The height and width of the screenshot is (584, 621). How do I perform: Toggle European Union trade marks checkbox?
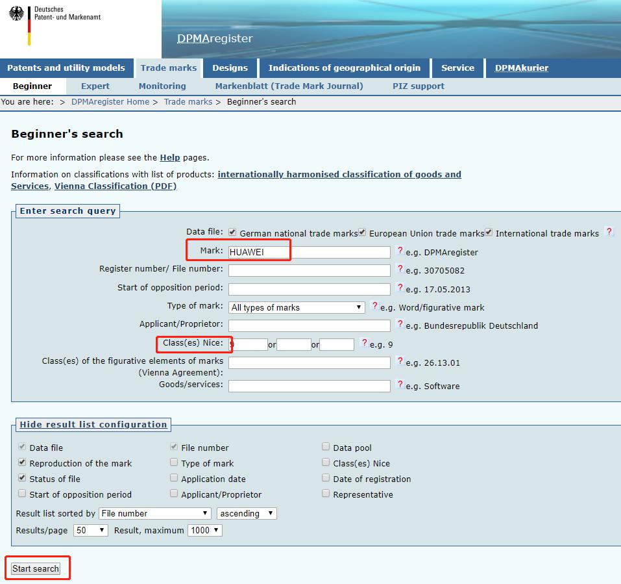(x=362, y=233)
